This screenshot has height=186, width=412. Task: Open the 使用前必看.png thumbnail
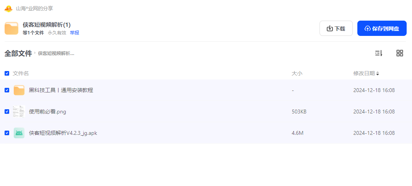tap(19, 112)
